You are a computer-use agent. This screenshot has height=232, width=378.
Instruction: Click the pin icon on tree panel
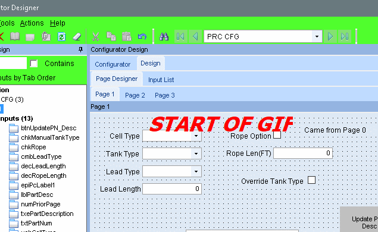tap(80, 49)
